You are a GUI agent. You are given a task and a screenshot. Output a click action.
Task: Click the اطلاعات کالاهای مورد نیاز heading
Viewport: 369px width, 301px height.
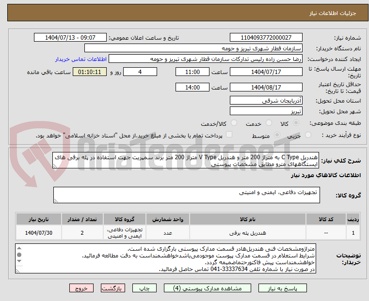coord(326,175)
